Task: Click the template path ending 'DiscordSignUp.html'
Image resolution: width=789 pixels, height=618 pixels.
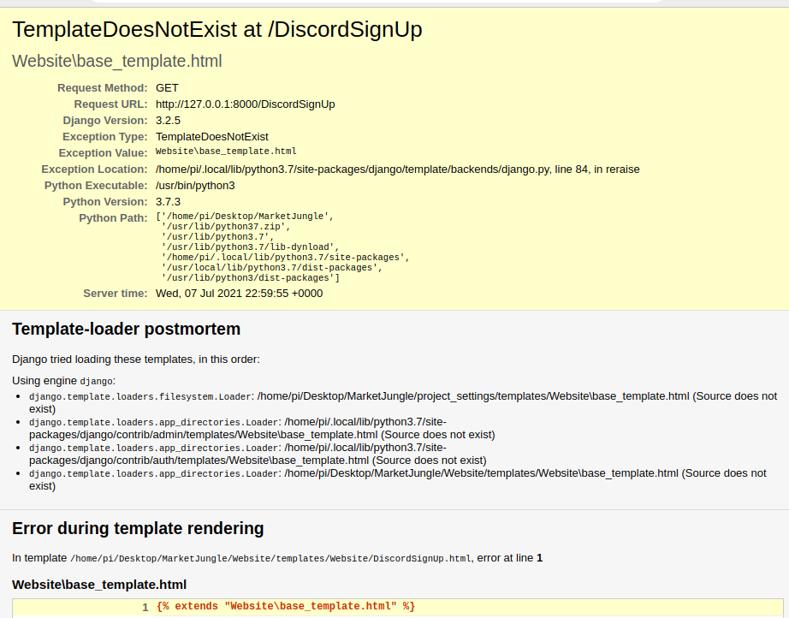Action: pyautogui.click(x=270, y=559)
